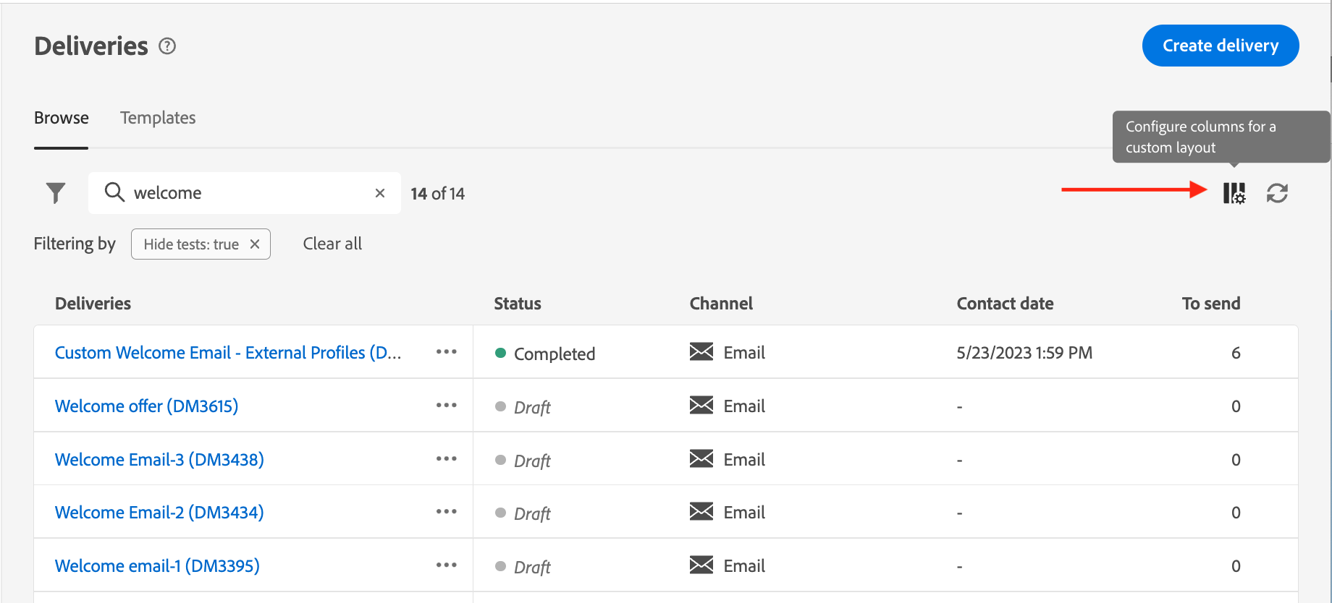The height and width of the screenshot is (603, 1332).
Task: Open more actions for Welcome offer (DM3615)
Action: (x=446, y=406)
